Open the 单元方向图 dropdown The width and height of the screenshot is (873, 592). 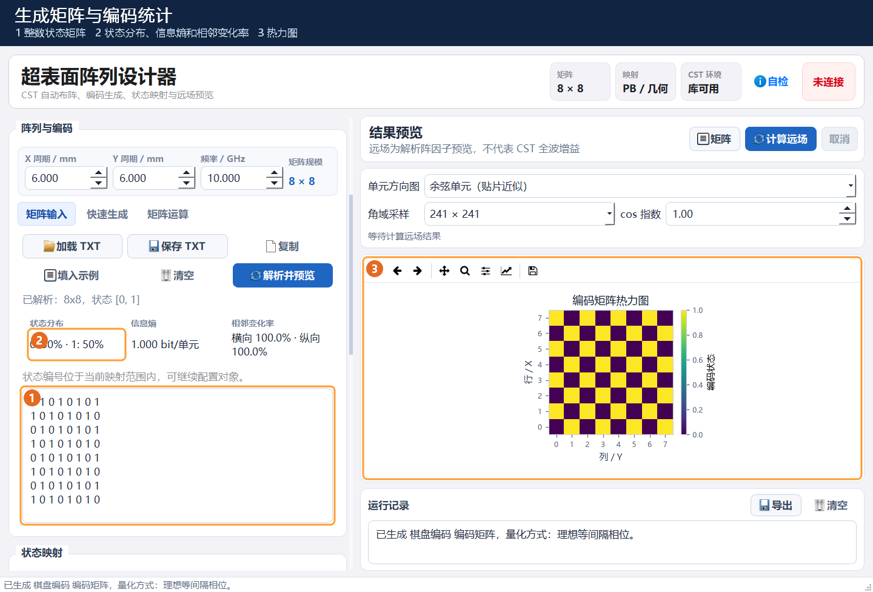point(640,186)
